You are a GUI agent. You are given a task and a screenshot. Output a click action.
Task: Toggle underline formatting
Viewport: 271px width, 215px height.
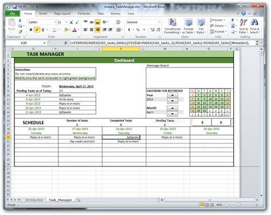[43, 30]
